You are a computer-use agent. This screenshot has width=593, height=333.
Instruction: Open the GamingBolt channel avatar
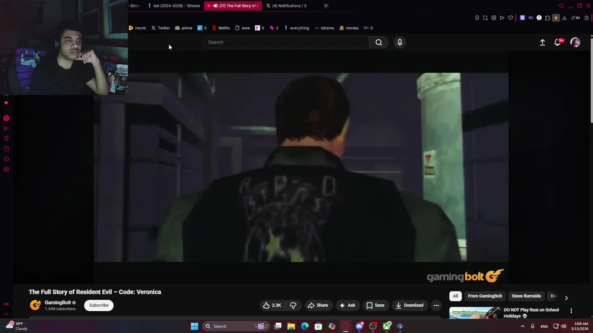coord(35,305)
